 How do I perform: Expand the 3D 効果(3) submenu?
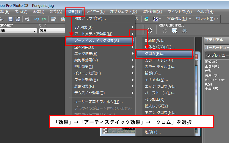[x=100, y=27]
